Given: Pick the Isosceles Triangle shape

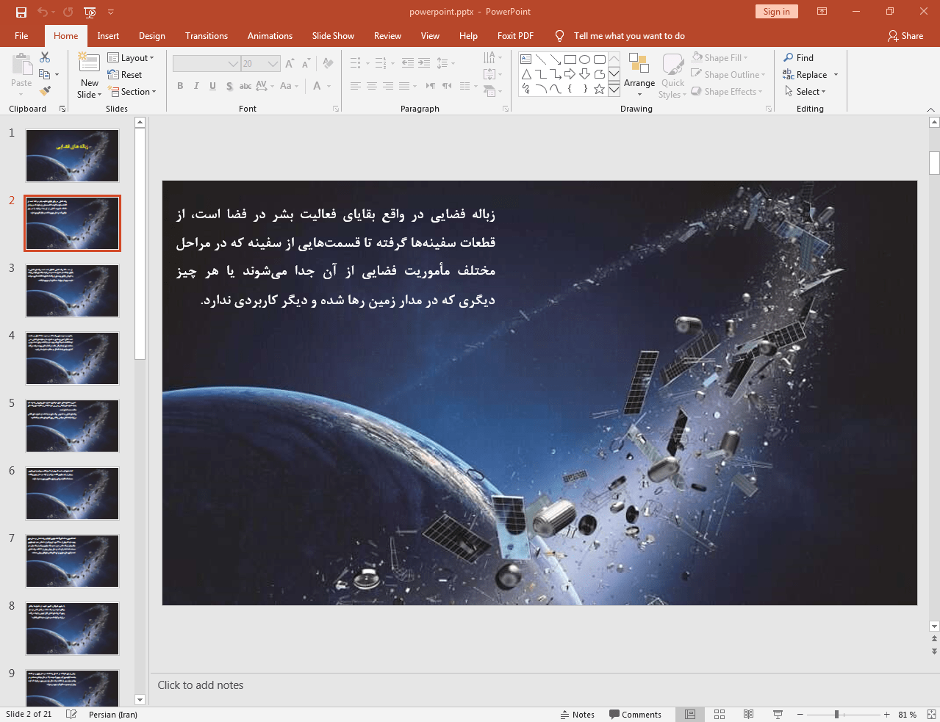Looking at the screenshot, I should coord(526,74).
